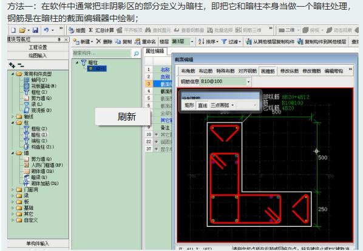Choose 直线 stirrup drawing mode
Image resolution: width=363 pixels, height=251 pixels.
point(203,105)
